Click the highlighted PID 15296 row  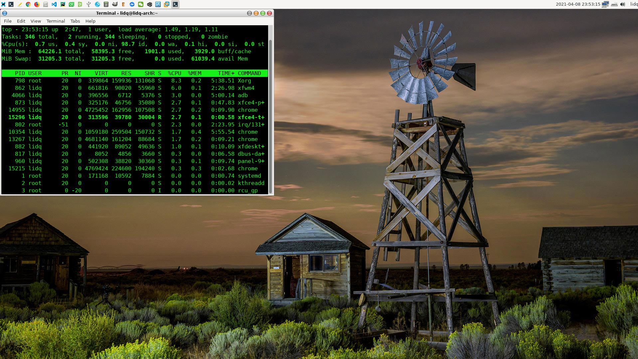(x=135, y=117)
